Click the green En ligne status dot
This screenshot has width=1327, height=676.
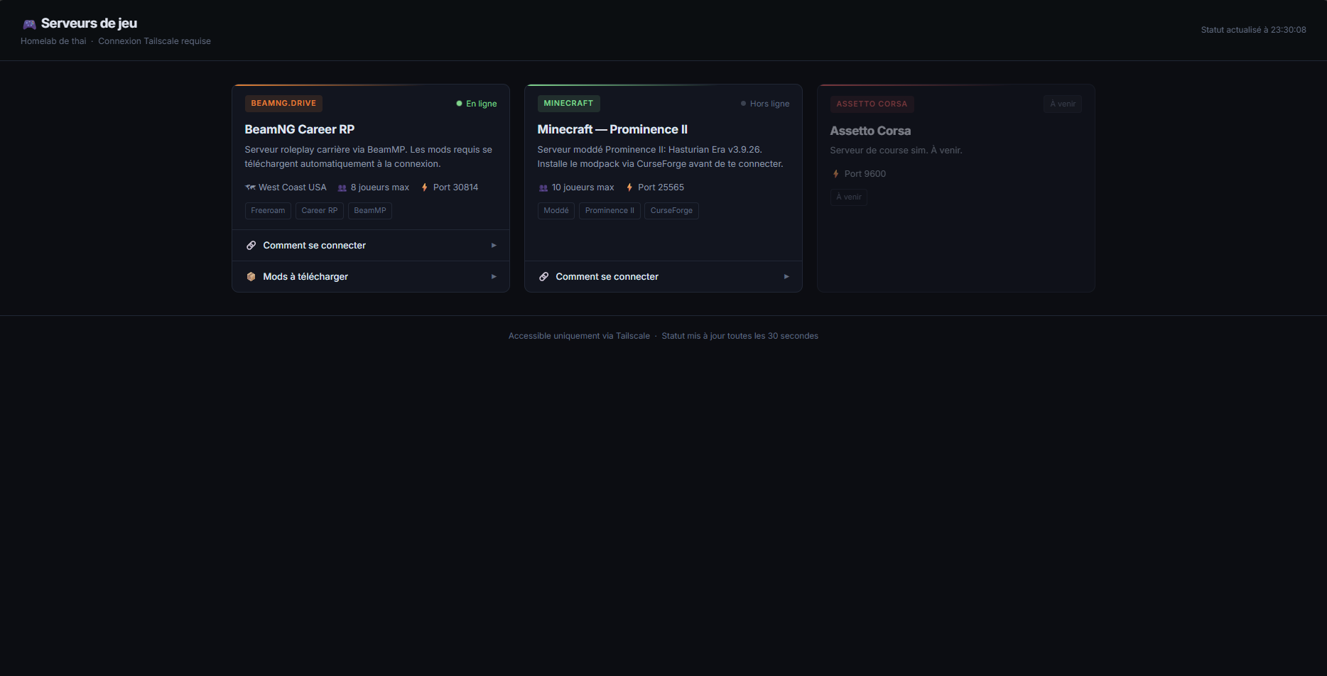click(459, 104)
